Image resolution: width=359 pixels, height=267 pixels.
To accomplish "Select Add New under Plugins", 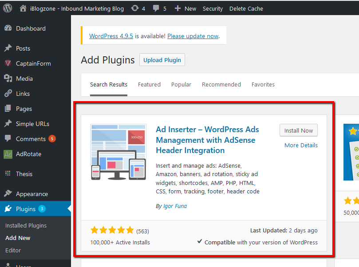I will [x=18, y=238].
